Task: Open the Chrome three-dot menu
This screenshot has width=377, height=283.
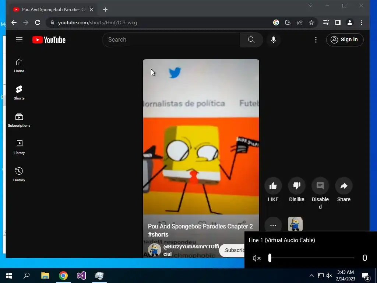Action: click(362, 22)
